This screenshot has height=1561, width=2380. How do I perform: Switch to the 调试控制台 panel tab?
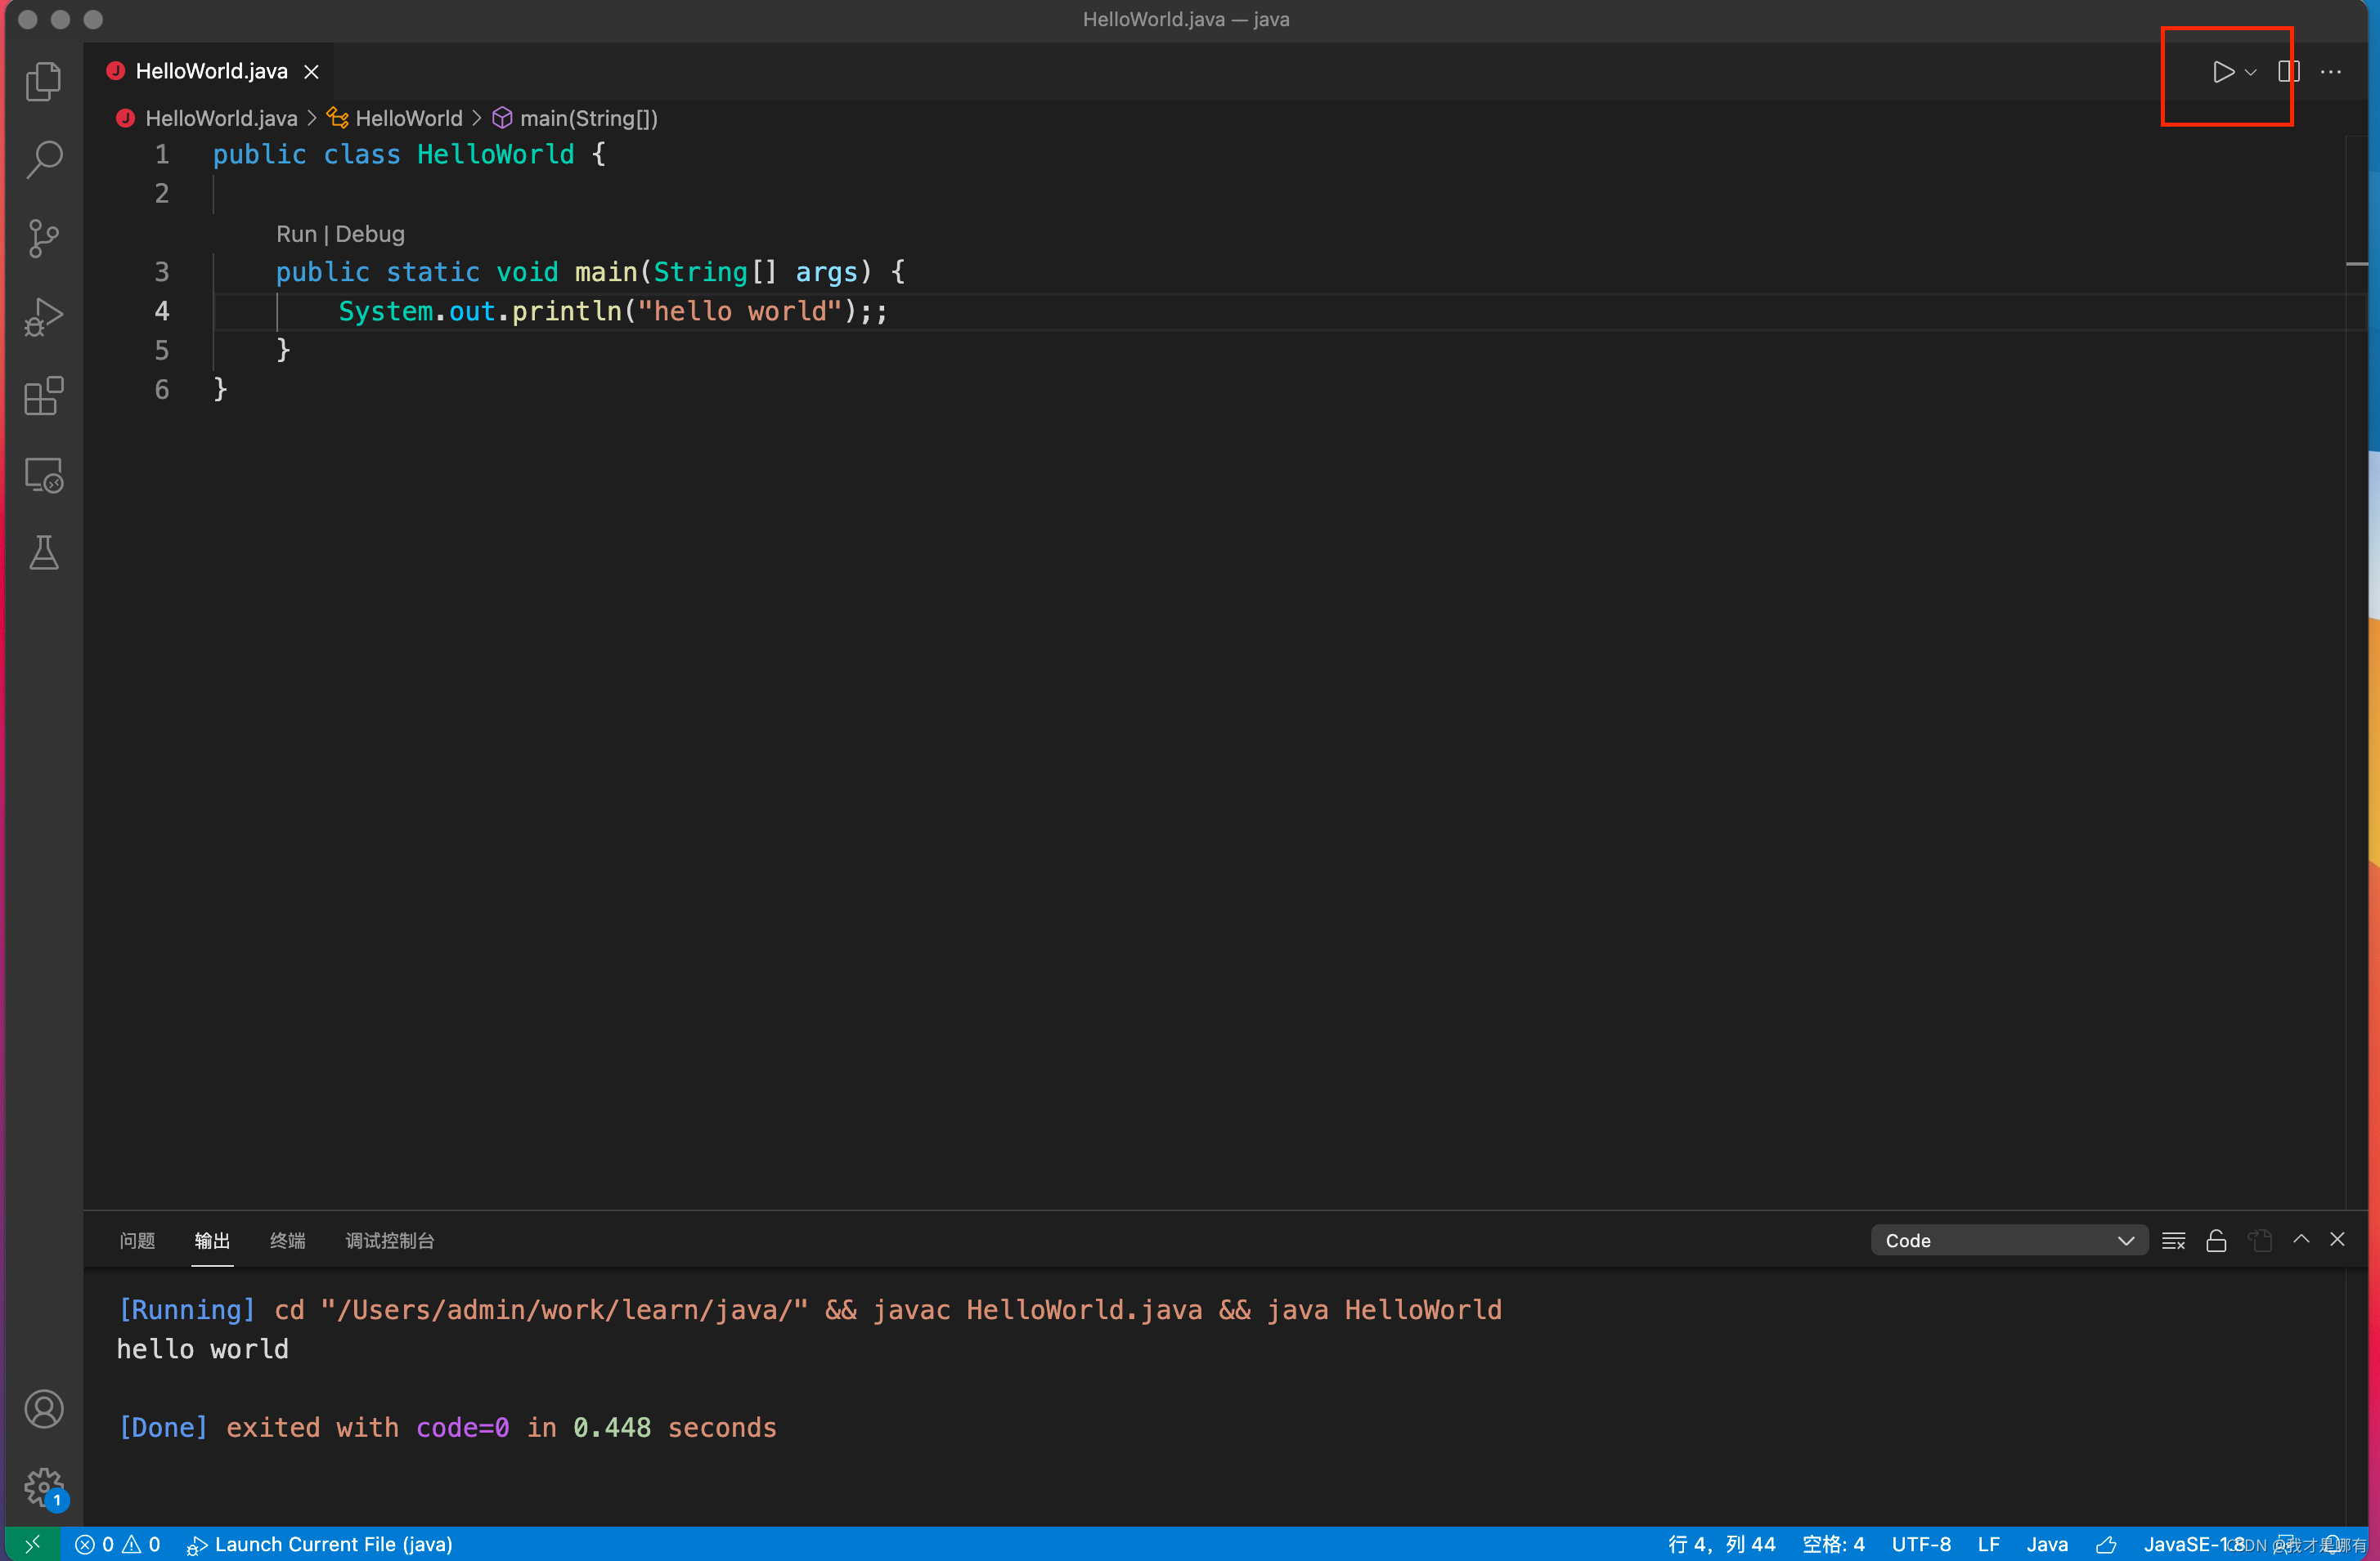point(389,1240)
